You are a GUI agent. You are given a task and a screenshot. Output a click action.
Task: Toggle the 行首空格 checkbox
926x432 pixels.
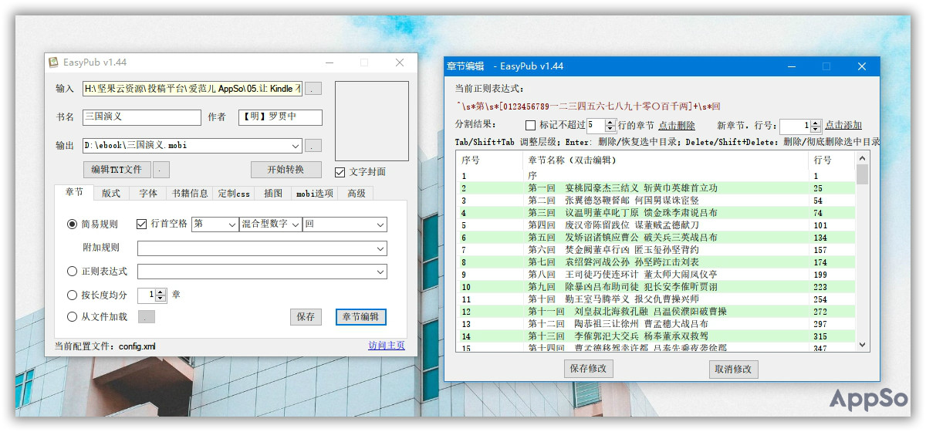141,224
